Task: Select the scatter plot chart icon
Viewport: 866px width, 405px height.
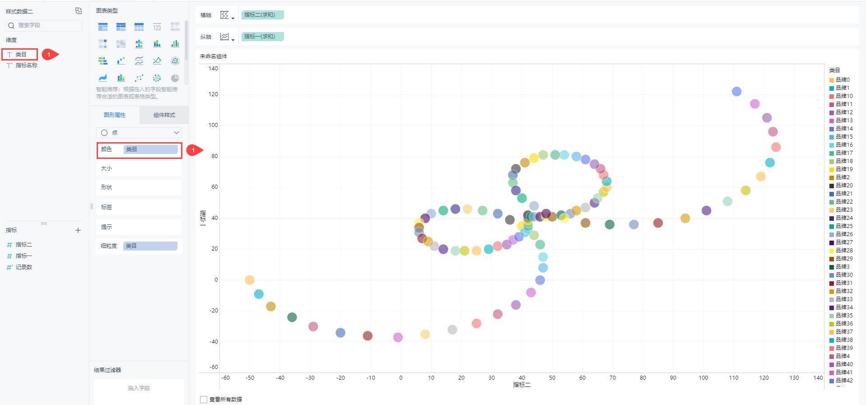Action: point(139,78)
